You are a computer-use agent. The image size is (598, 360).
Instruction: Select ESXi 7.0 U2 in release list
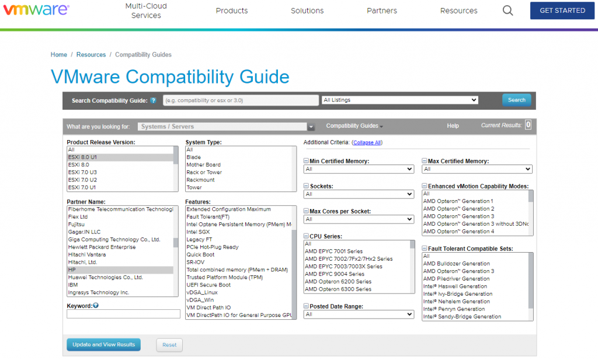(x=120, y=180)
